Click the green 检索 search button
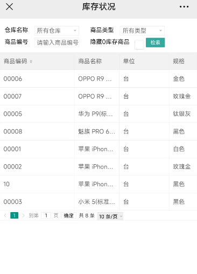 (155, 43)
